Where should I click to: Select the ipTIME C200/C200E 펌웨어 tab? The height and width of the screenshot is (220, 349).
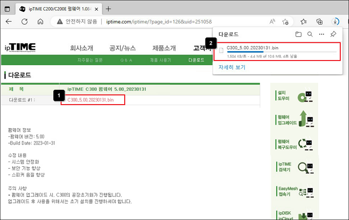(x=59, y=9)
